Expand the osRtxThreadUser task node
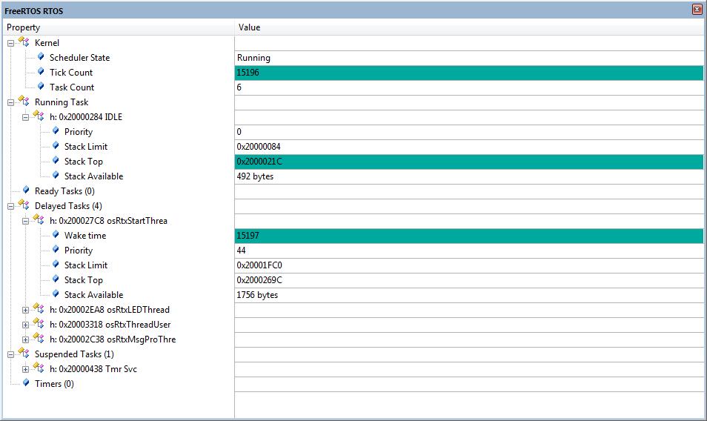 tap(26, 325)
